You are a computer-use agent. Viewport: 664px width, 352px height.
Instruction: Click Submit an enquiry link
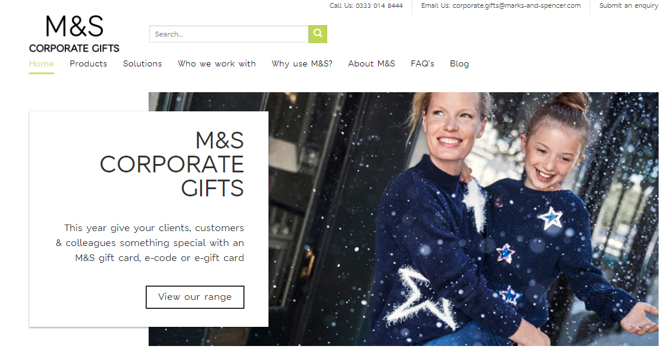click(x=629, y=5)
